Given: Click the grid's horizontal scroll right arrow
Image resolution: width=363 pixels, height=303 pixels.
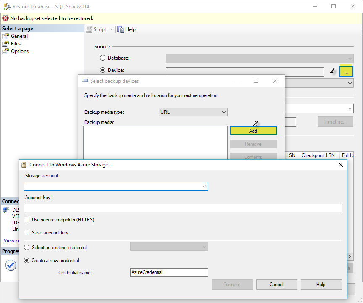Looking at the screenshot, I should pos(350,256).
